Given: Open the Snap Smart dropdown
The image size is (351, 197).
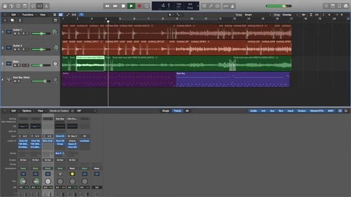Looking at the screenshot, I should click(257, 15).
